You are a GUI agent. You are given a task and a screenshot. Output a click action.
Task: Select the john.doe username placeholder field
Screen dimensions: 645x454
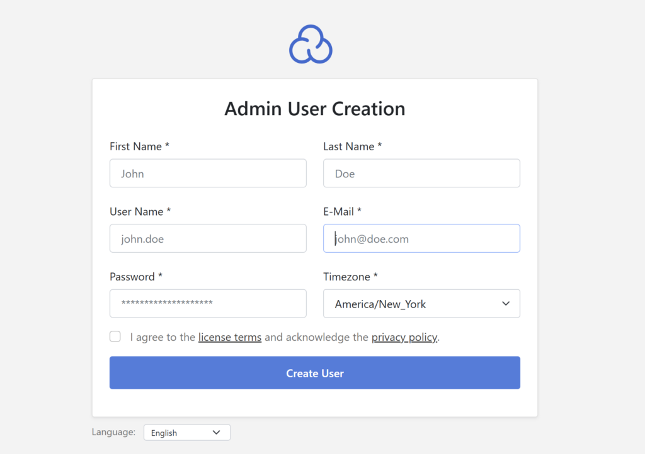pyautogui.click(x=208, y=238)
